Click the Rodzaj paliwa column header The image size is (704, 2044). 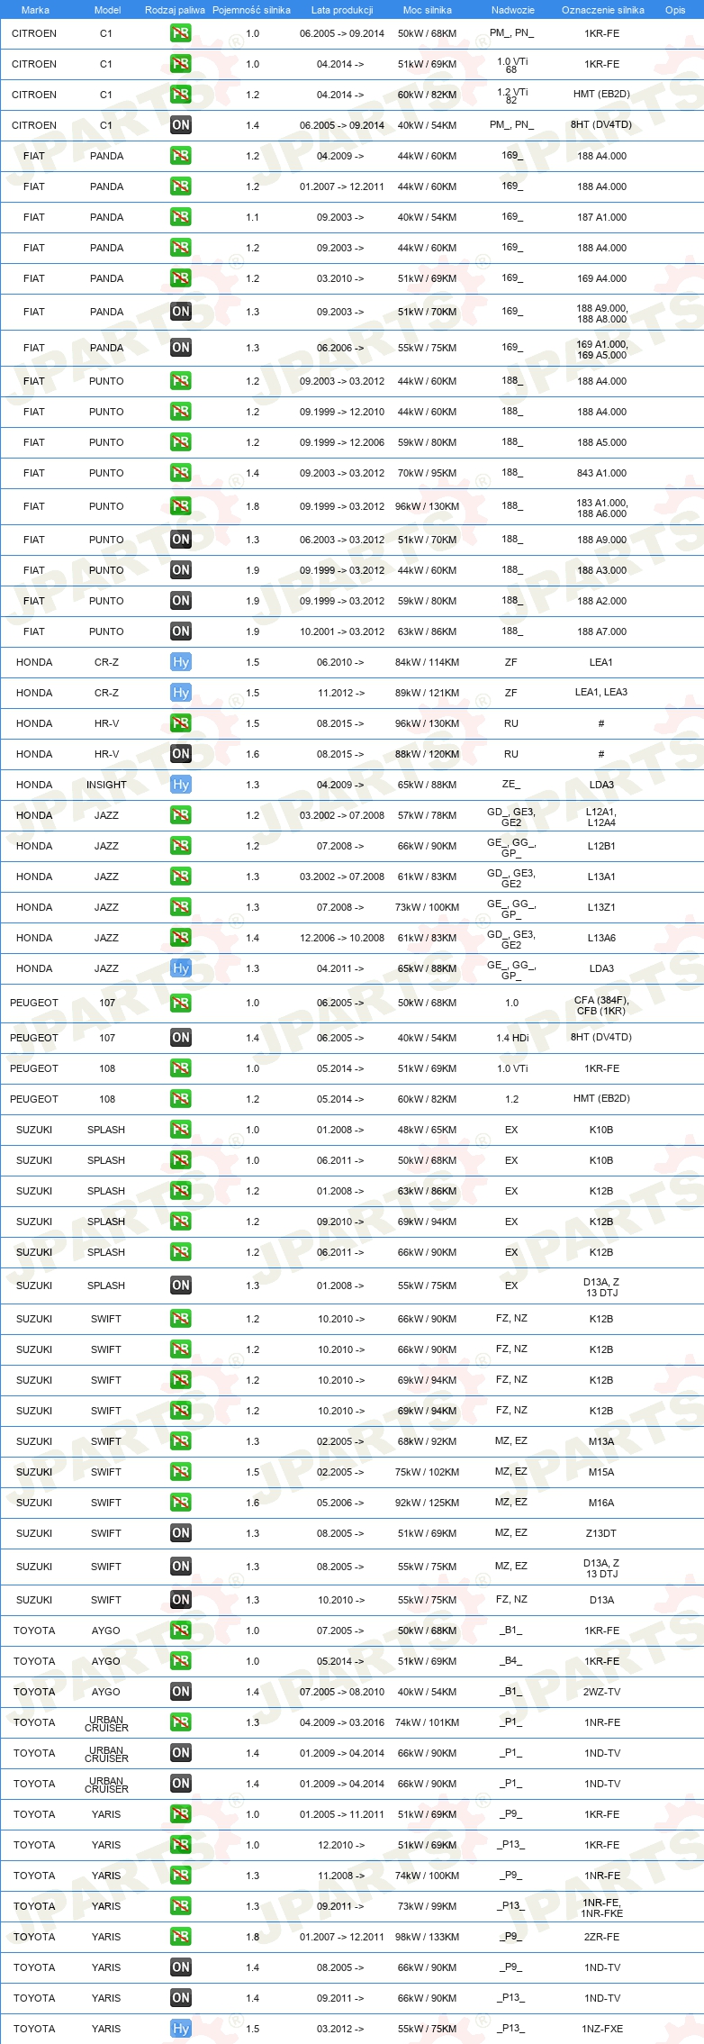(x=175, y=10)
